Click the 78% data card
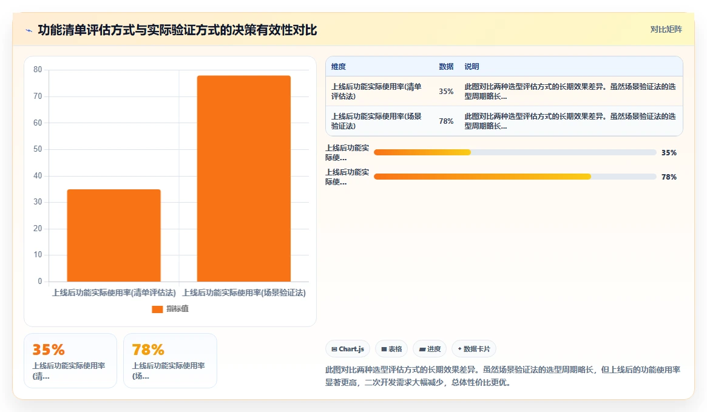This screenshot has height=412, width=707. pyautogui.click(x=170, y=360)
